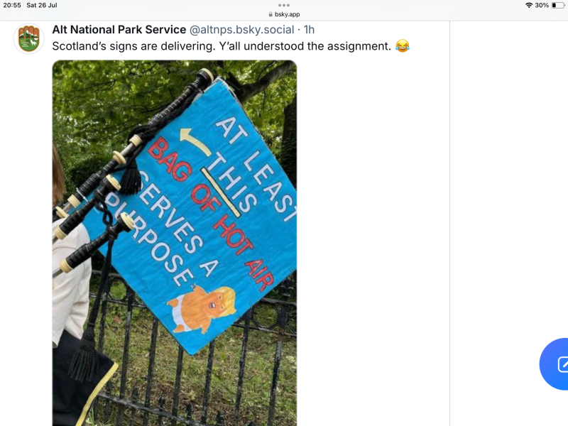This screenshot has height=426, width=568.
Task: Tap the battery status icon
Action: (558, 5)
